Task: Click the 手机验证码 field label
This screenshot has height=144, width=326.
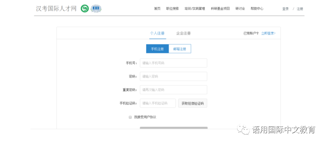Action: tap(128, 103)
